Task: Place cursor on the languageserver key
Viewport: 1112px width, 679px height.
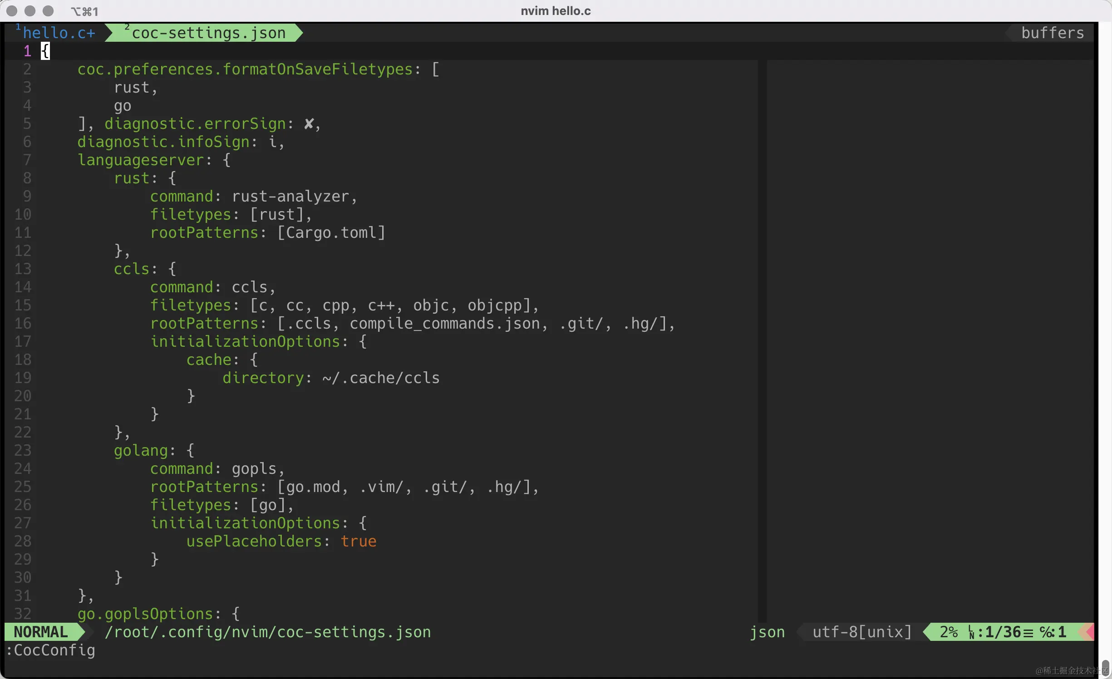Action: coord(141,160)
